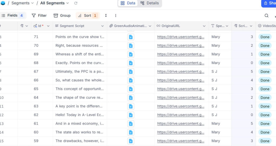Open the Group options
Screen dimensions: 276x146
[x=62, y=16]
